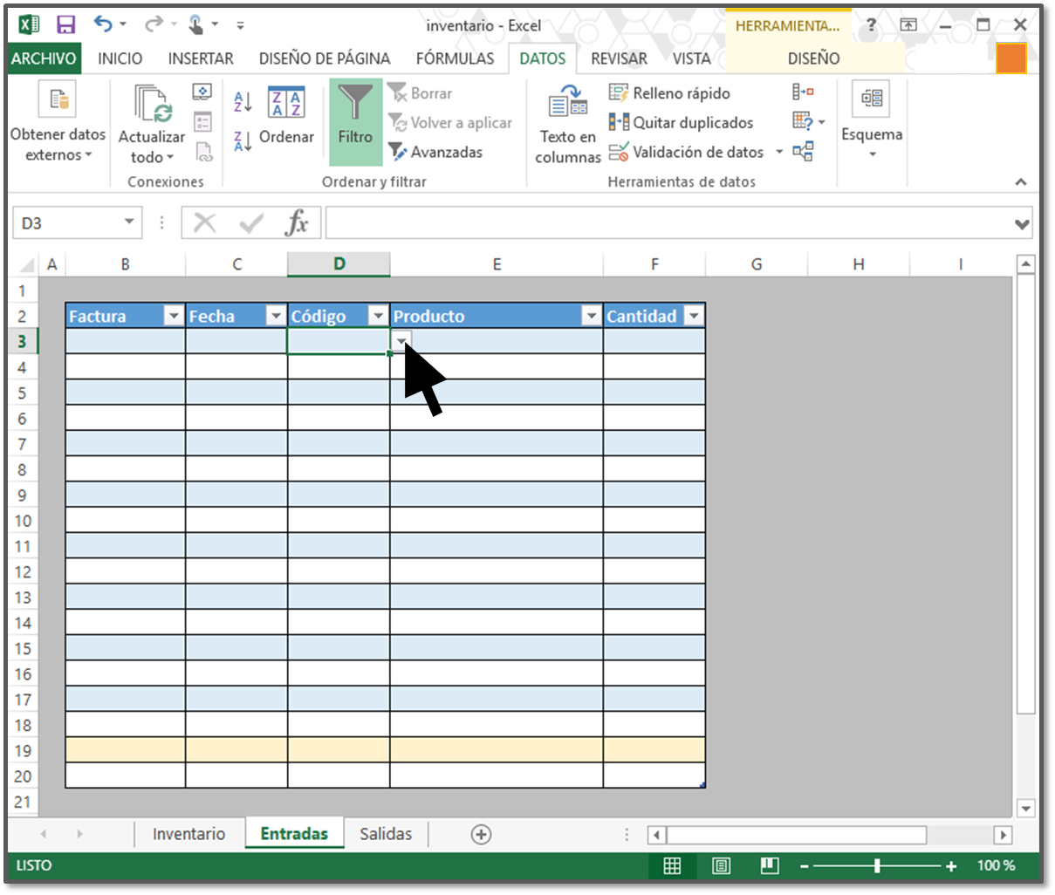Open the Producto column filter dropdown

(x=591, y=316)
